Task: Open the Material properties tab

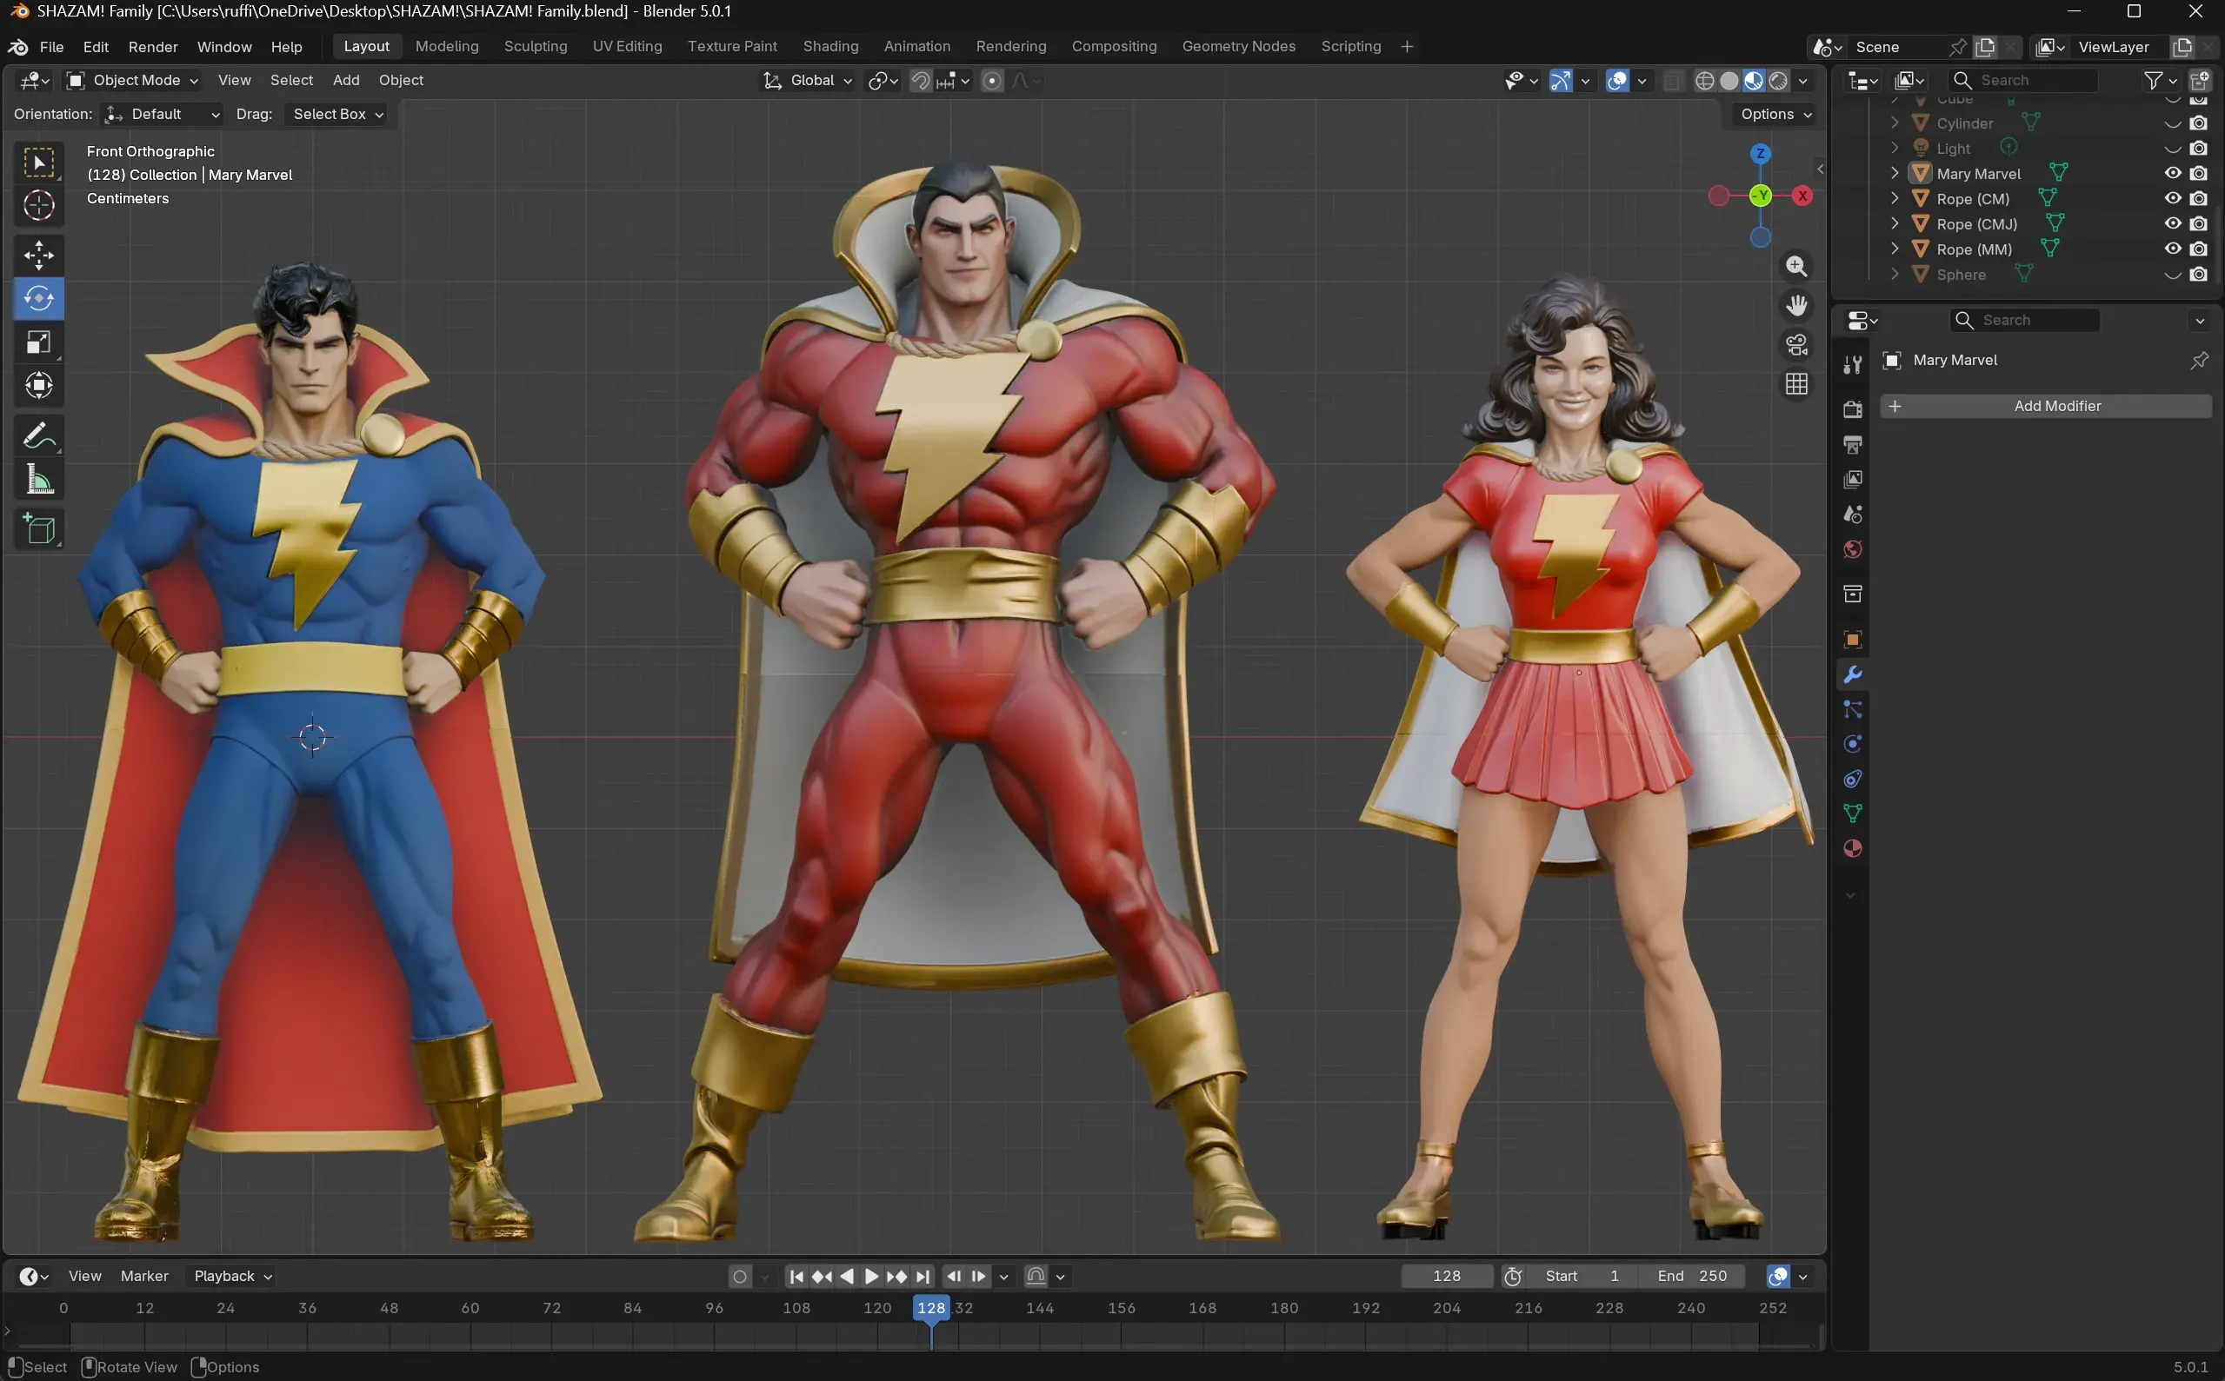Action: pos(1852,848)
